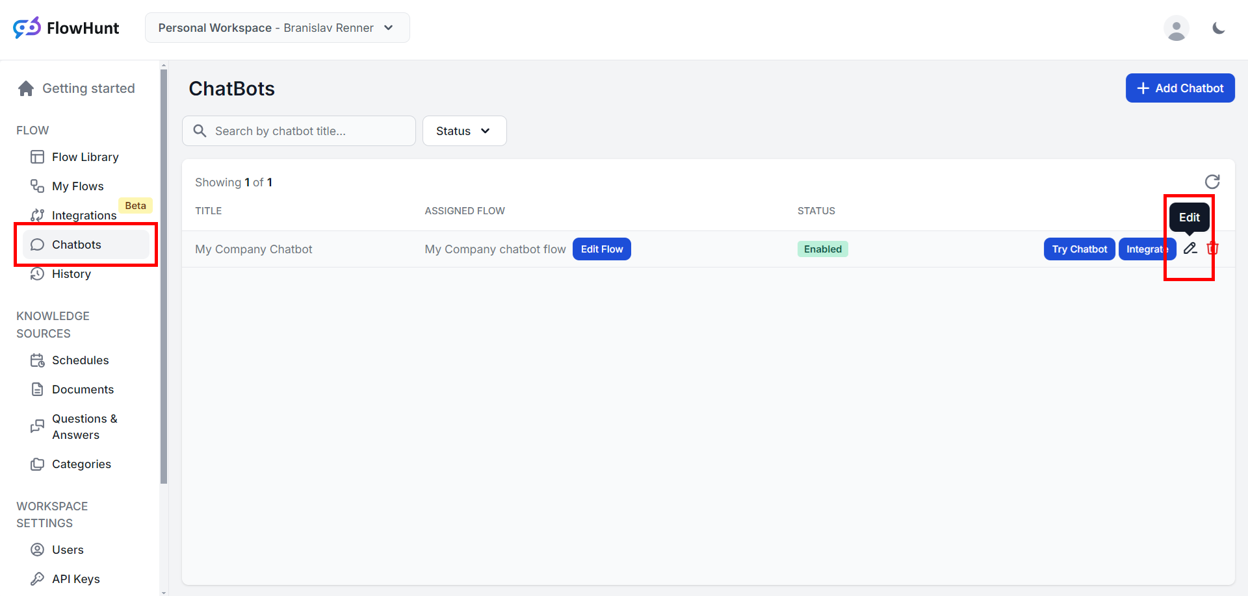Open Schedules from the sidebar

click(80, 360)
